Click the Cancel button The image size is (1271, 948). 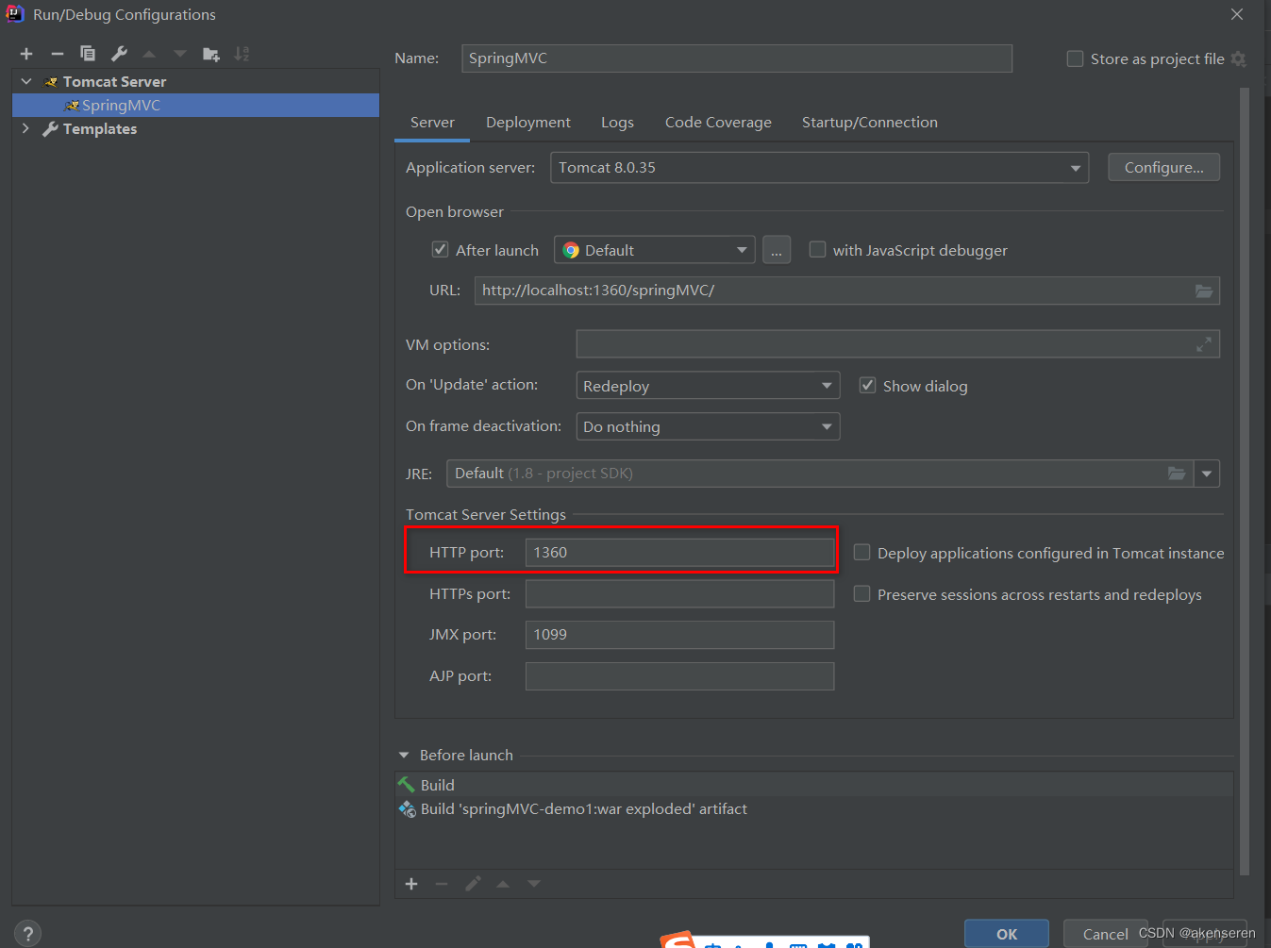pyautogui.click(x=1105, y=934)
